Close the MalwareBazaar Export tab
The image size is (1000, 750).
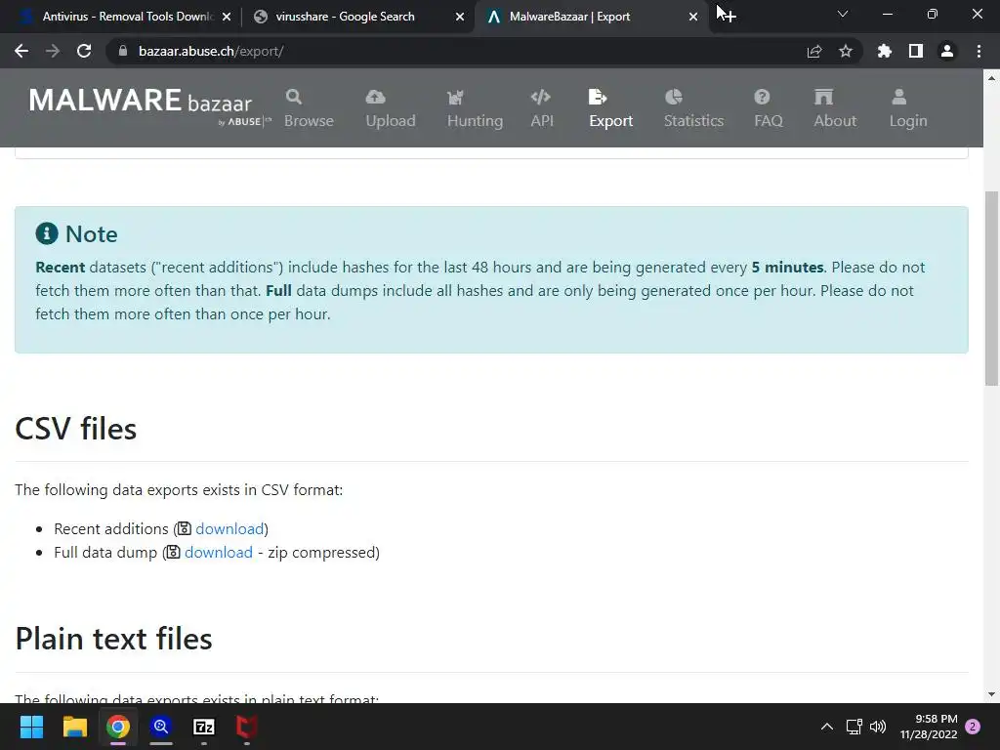coord(693,17)
